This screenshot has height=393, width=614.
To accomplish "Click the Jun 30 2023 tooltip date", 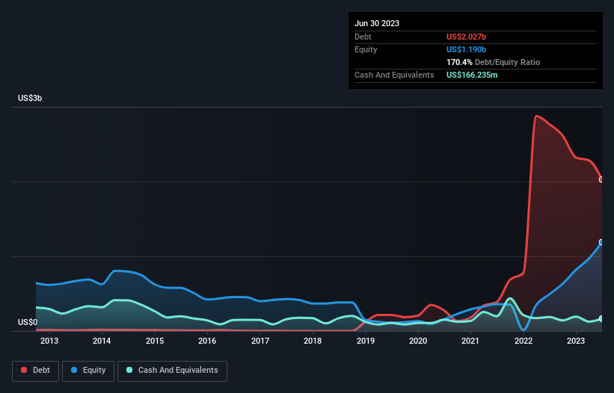I will point(377,23).
